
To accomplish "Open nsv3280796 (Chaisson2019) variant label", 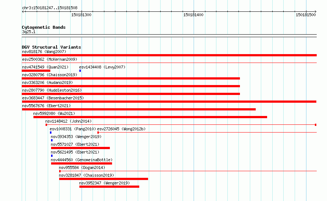I will 50,75.
